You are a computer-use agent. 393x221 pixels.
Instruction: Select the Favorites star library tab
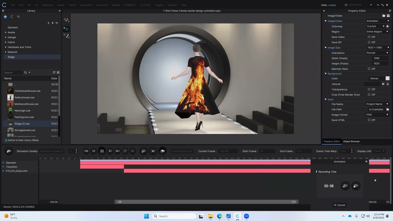pos(5,17)
